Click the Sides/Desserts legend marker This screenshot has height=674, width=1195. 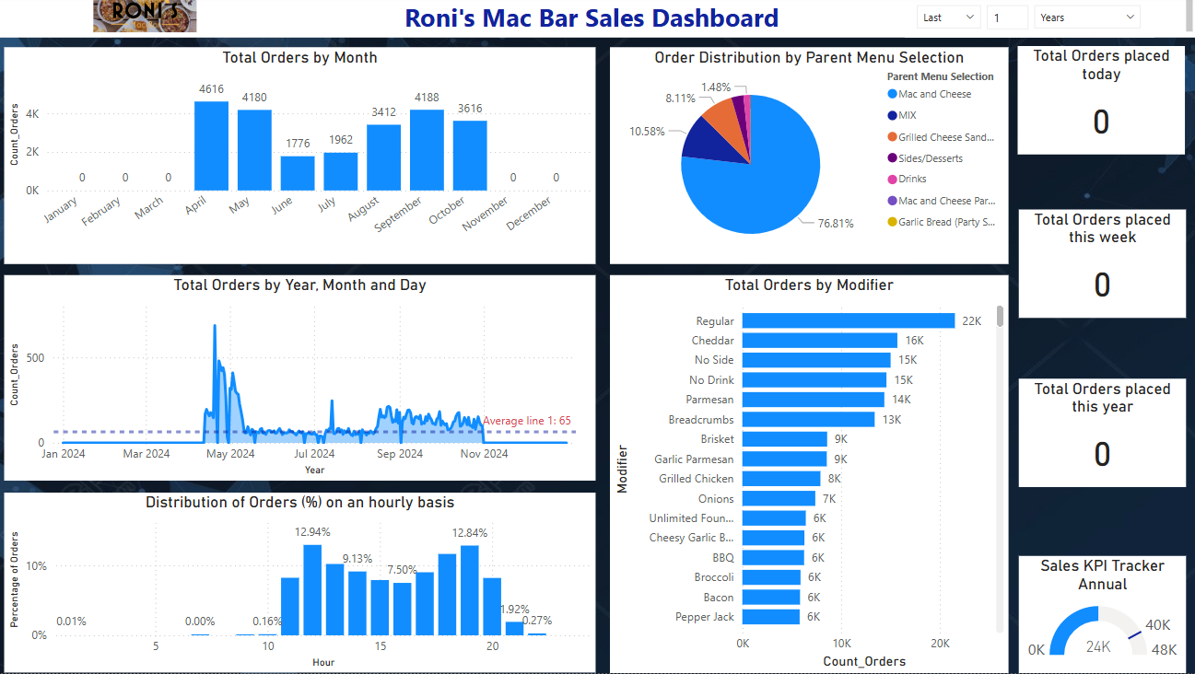892,158
